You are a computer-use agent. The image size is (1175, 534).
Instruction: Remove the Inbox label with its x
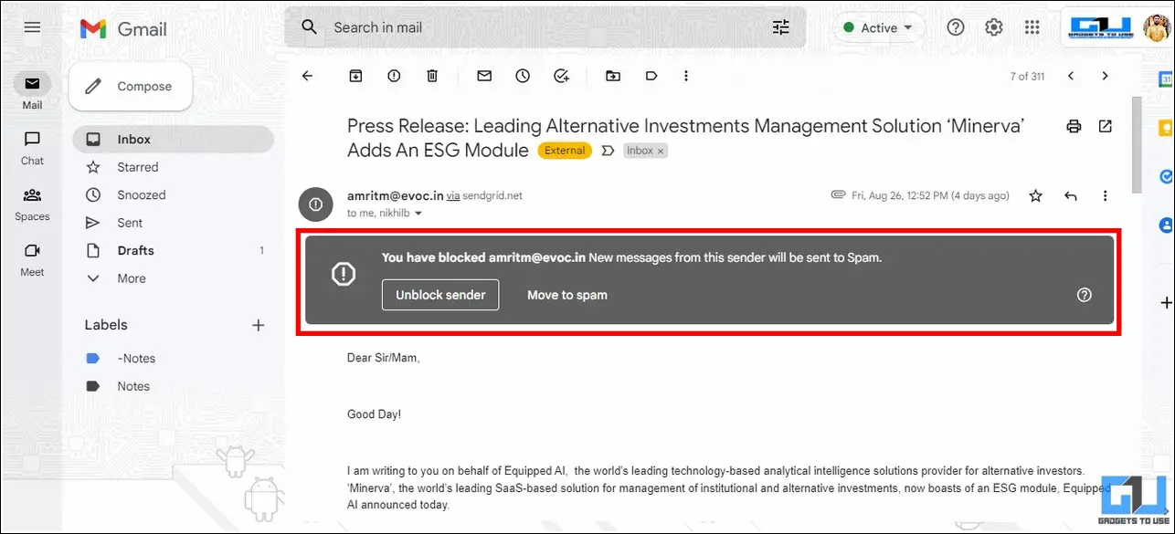coord(661,151)
